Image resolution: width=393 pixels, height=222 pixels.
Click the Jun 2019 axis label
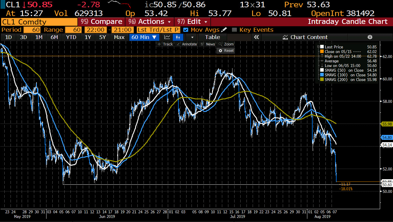point(107,216)
